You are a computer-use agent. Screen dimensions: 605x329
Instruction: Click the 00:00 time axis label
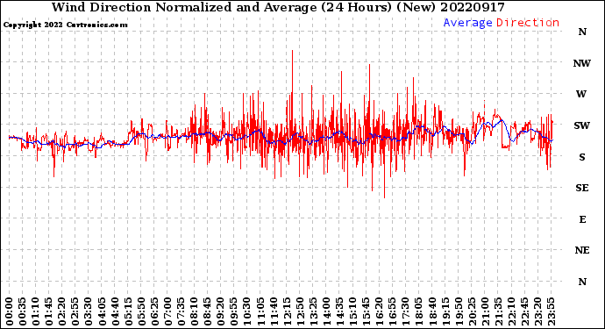[10, 311]
